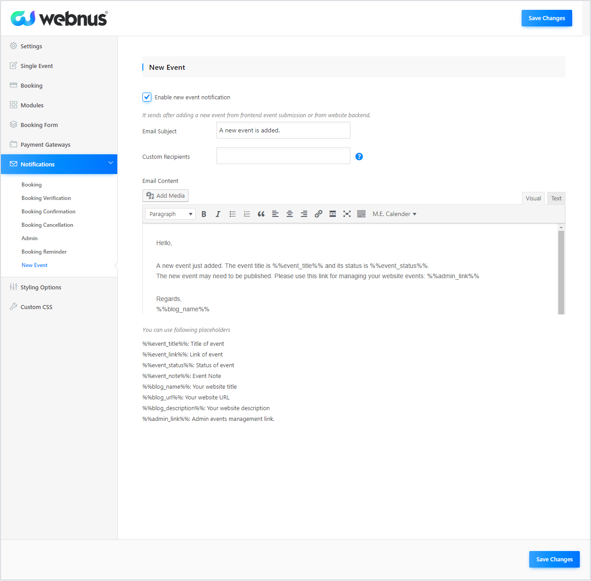
Task: Click the Insert link icon
Action: click(x=318, y=214)
